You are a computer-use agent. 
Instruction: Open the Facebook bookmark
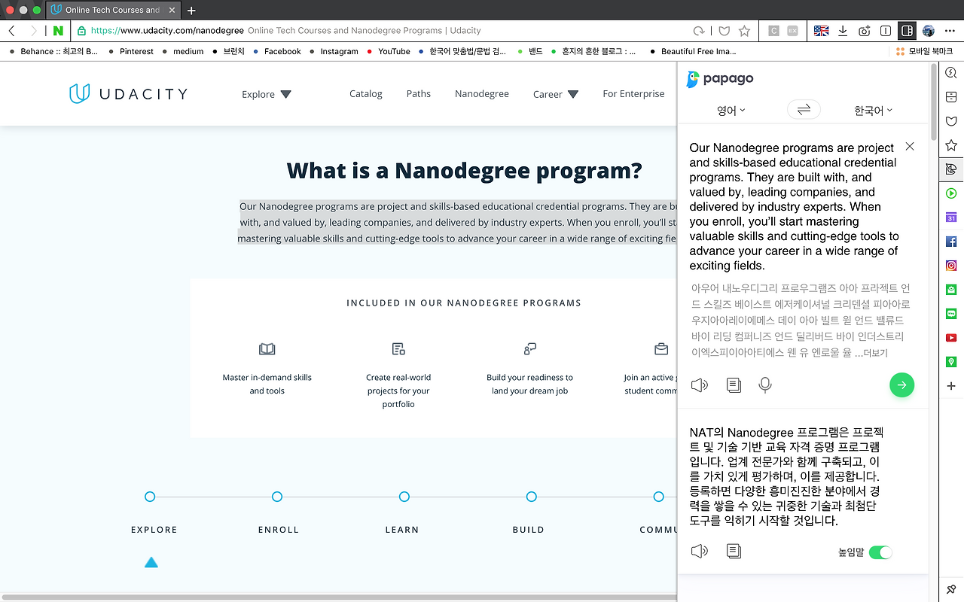click(277, 51)
